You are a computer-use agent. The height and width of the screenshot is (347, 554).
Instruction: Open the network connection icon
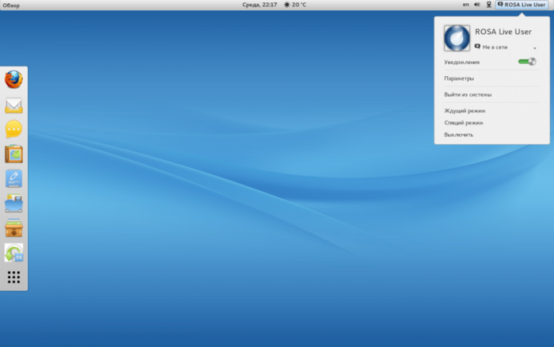(x=489, y=5)
